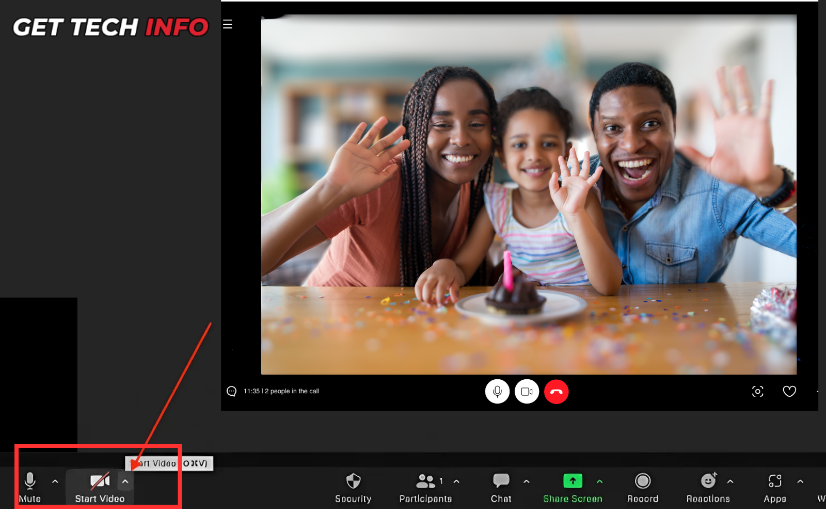The width and height of the screenshot is (826, 516).
Task: Click Start Video camera button
Action: [x=100, y=487]
